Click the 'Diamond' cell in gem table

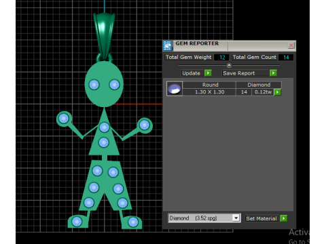pyautogui.click(x=259, y=85)
